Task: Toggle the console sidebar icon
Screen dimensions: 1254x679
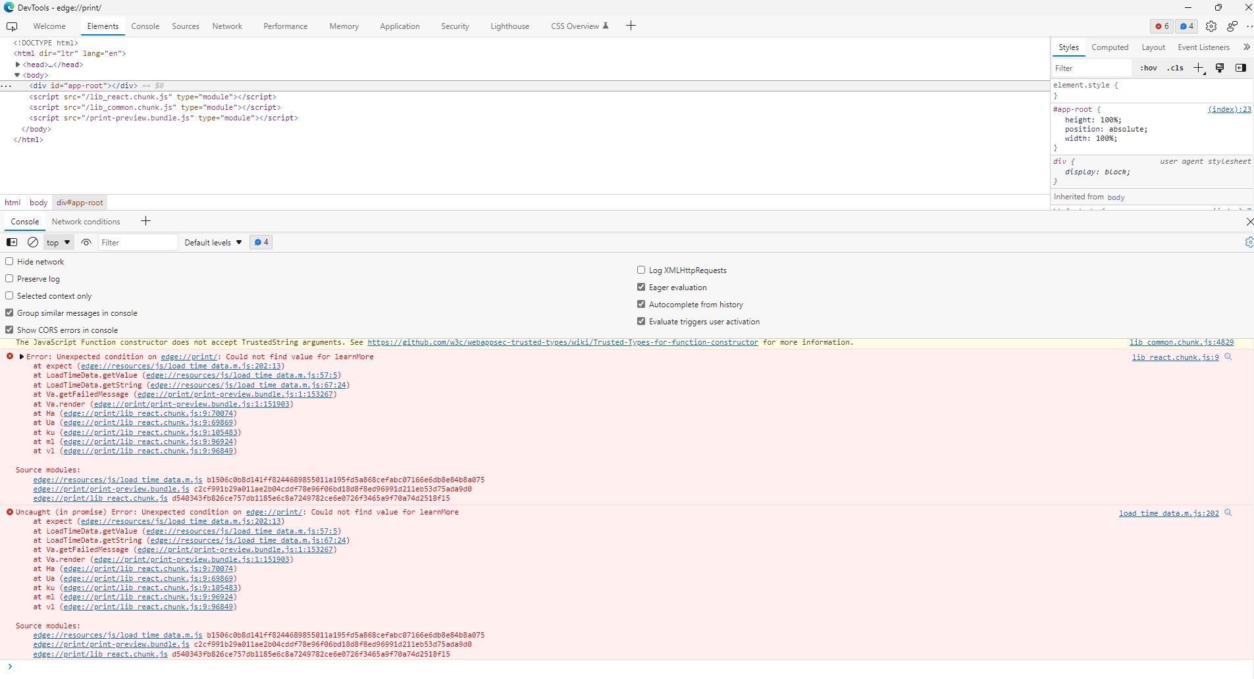Action: pyautogui.click(x=12, y=242)
